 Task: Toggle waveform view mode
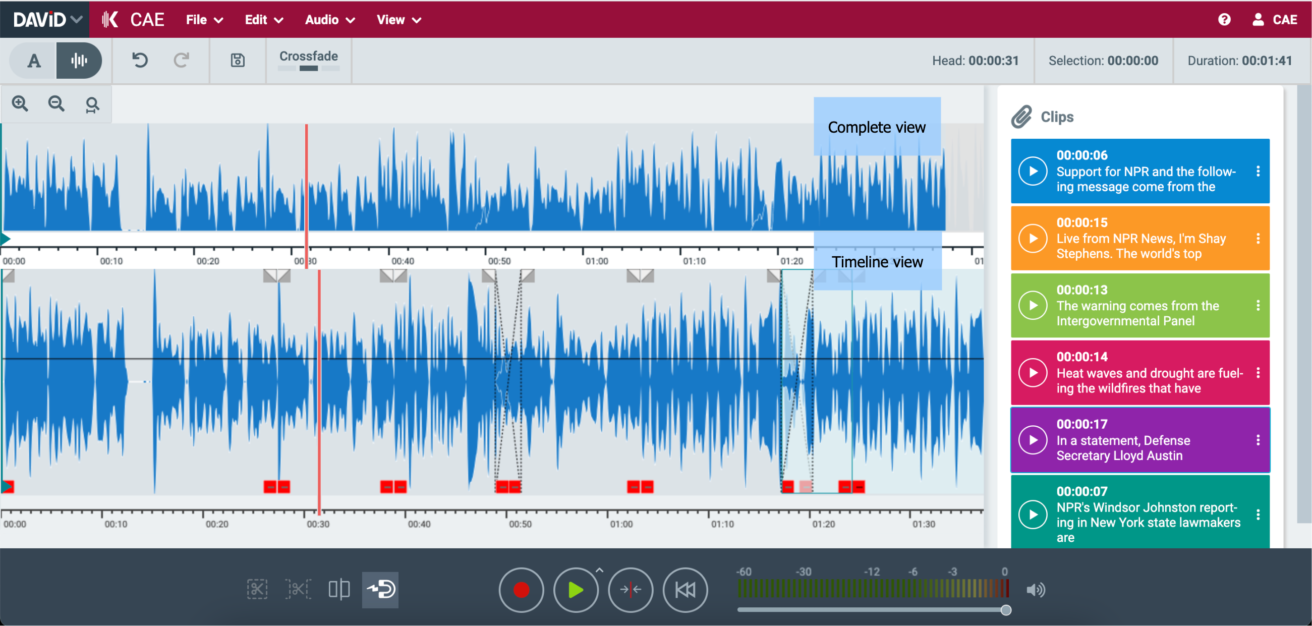(80, 60)
